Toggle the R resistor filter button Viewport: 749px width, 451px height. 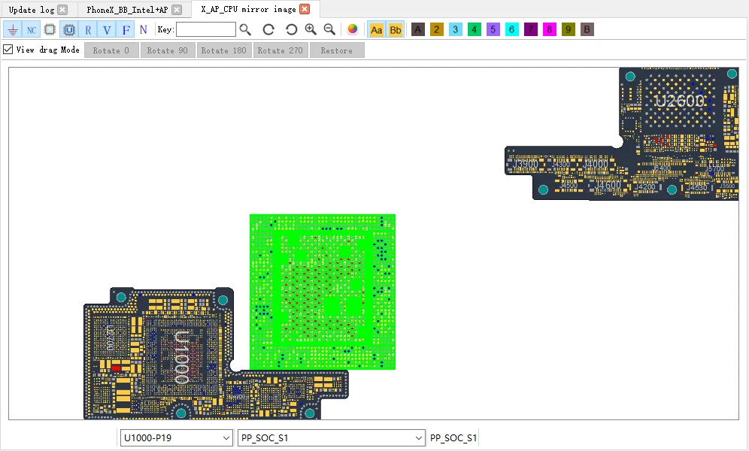pyautogui.click(x=89, y=30)
